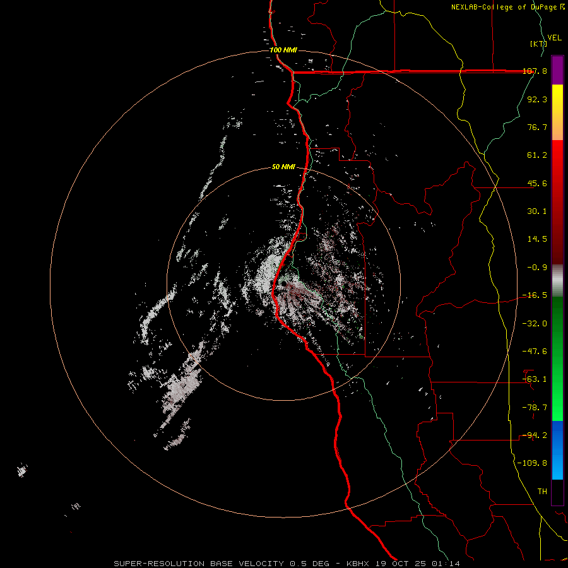Click the VEL legend title
The width and height of the screenshot is (568, 568).
[x=554, y=38]
